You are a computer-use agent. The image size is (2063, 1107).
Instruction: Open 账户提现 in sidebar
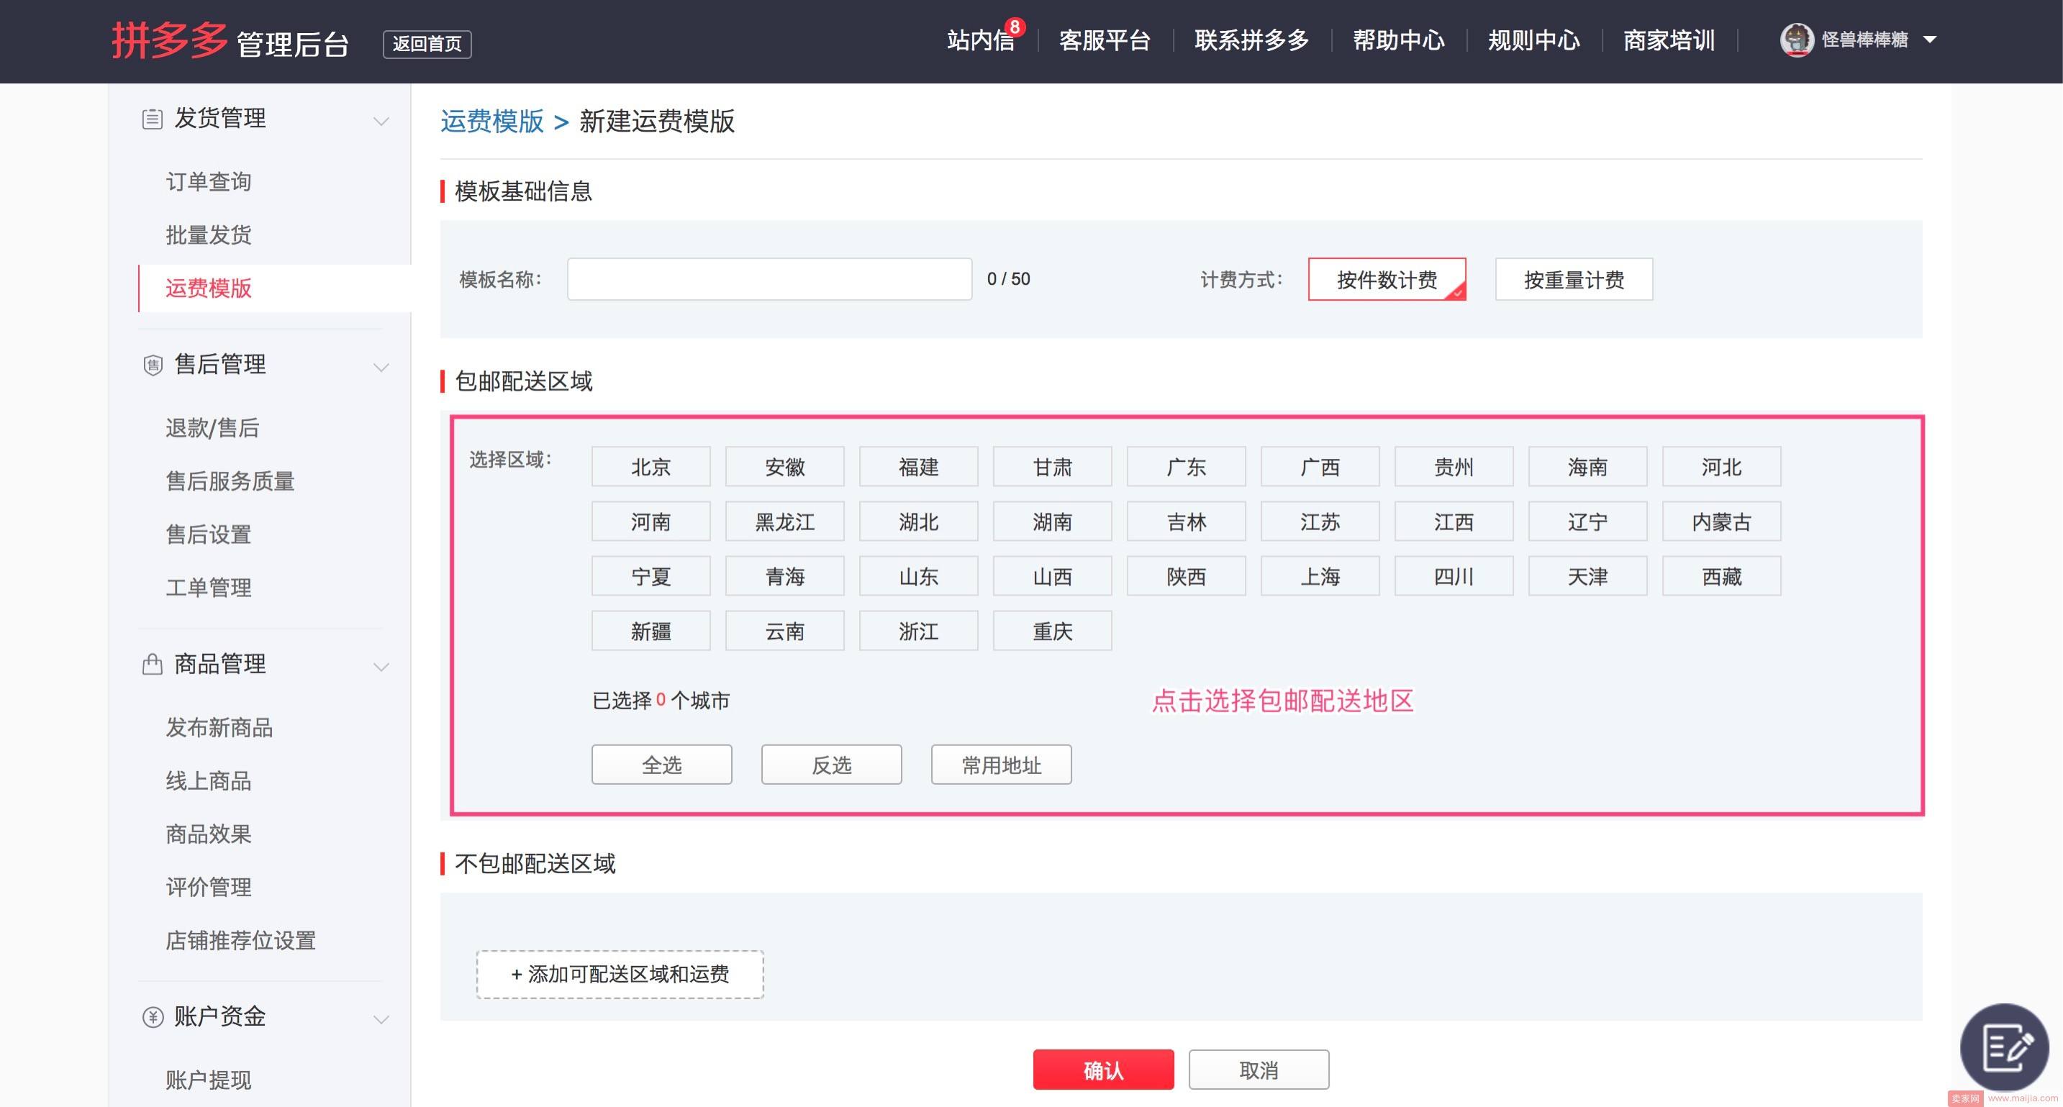click(x=208, y=1080)
